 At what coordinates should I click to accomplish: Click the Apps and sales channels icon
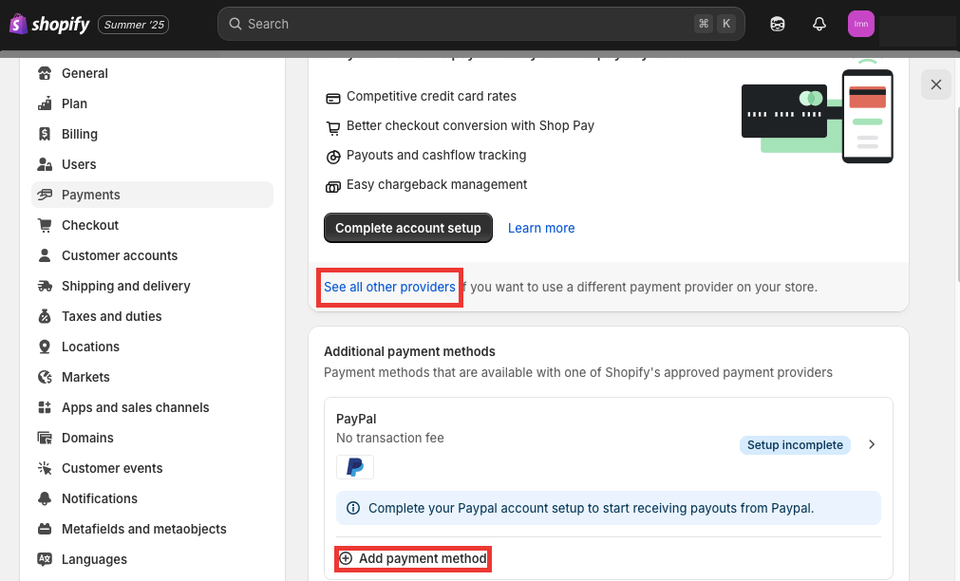[x=45, y=407]
